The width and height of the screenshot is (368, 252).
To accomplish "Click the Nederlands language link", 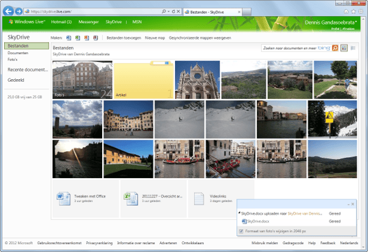I will pyautogui.click(x=349, y=243).
